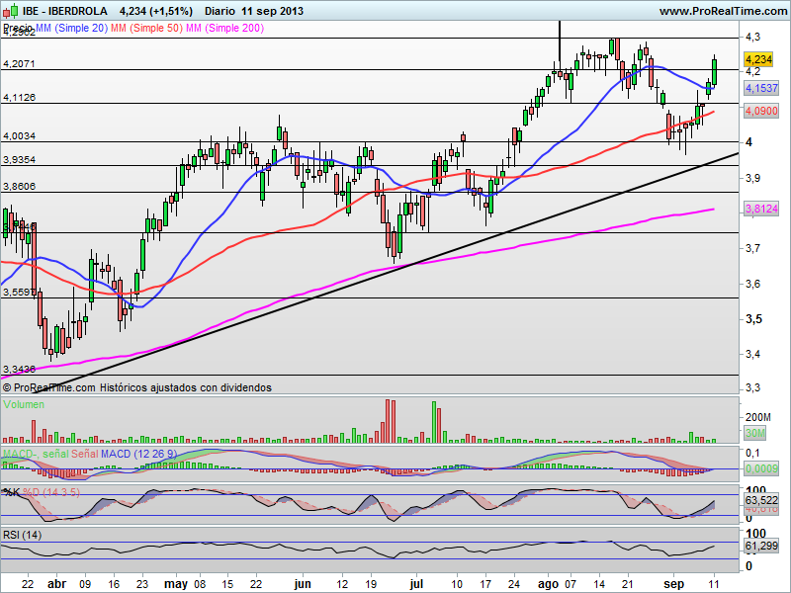791x593 pixels.
Task: Click the 200M volume axis label
Action: click(757, 417)
